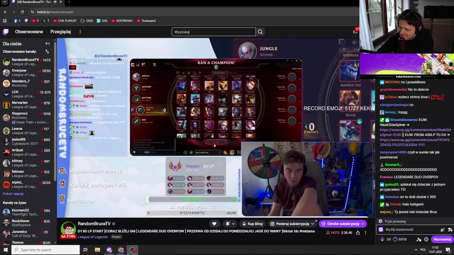Open the Facebook F bookmark

[17, 21]
